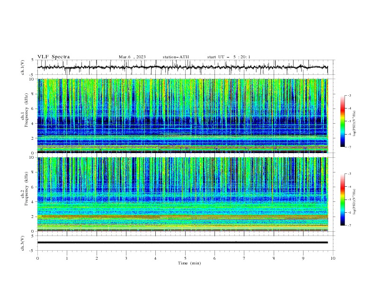Click the "-3" label on ch.1 color bar
The height and width of the screenshot is (290, 375).
click(349, 95)
